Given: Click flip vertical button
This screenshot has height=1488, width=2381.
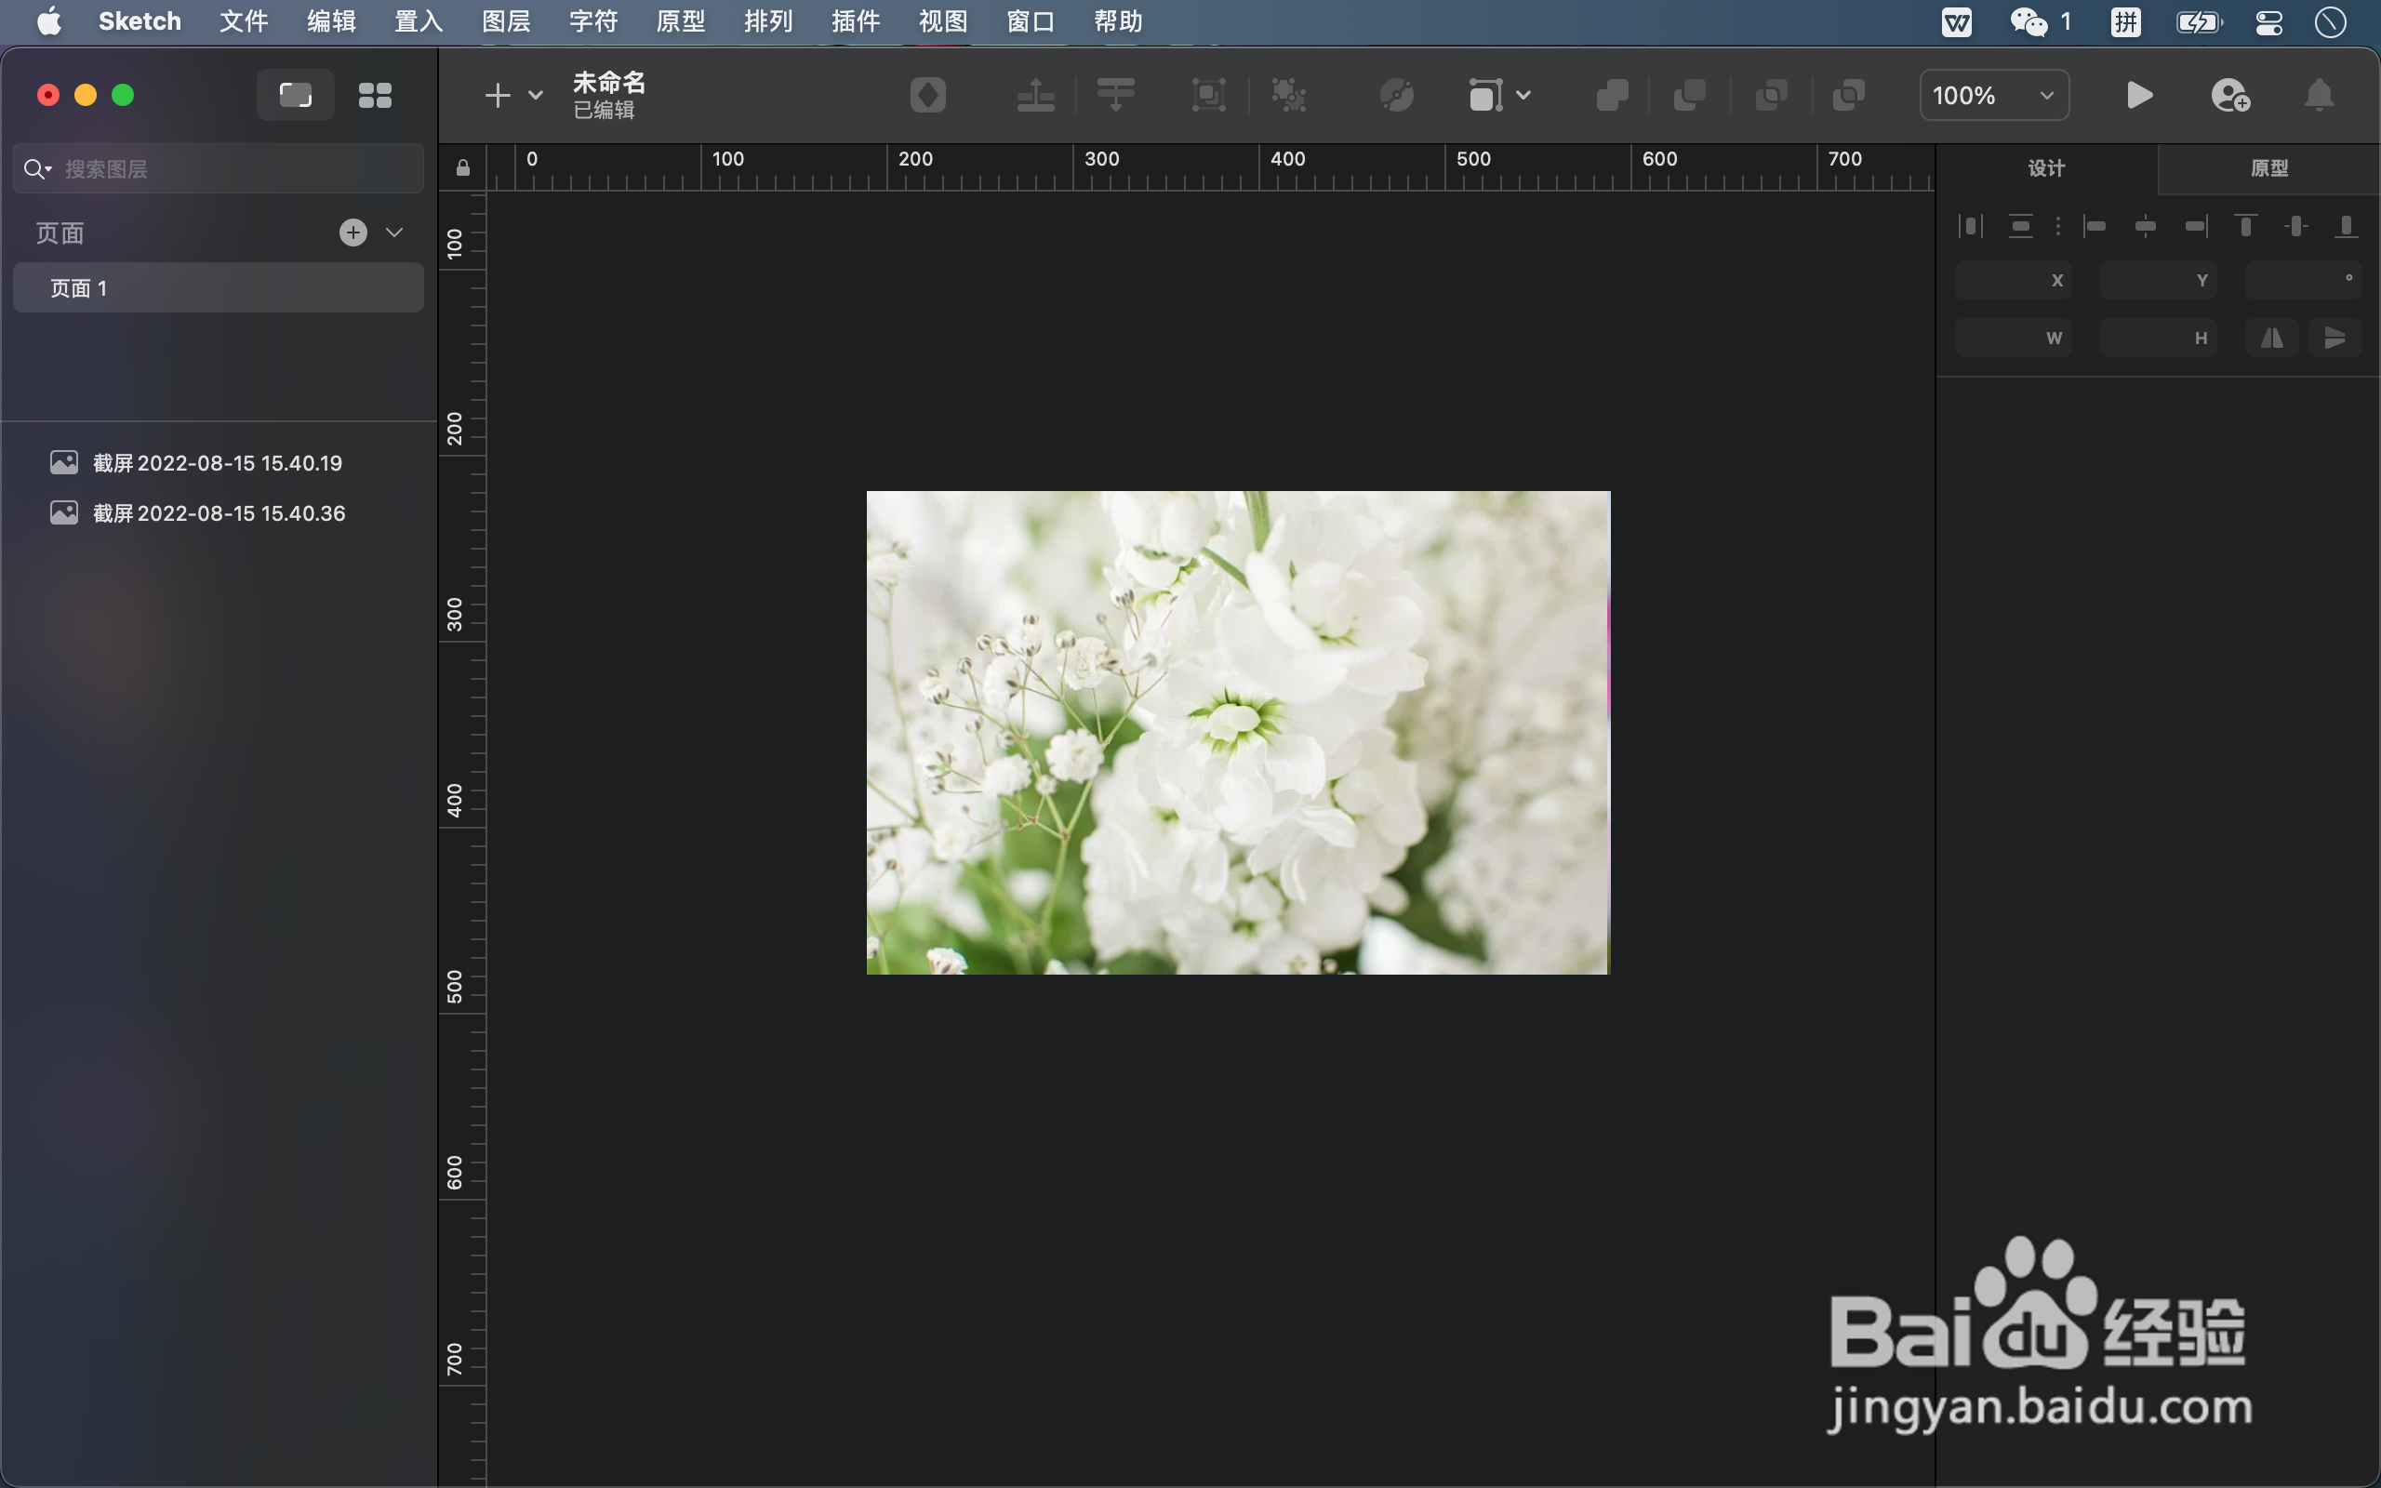Looking at the screenshot, I should (2334, 338).
